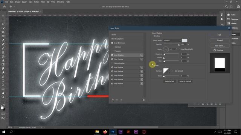Viewport: 241px width, 135px height.
Task: Enable the Anti-aliased checkbox
Action: [x=173, y=71]
